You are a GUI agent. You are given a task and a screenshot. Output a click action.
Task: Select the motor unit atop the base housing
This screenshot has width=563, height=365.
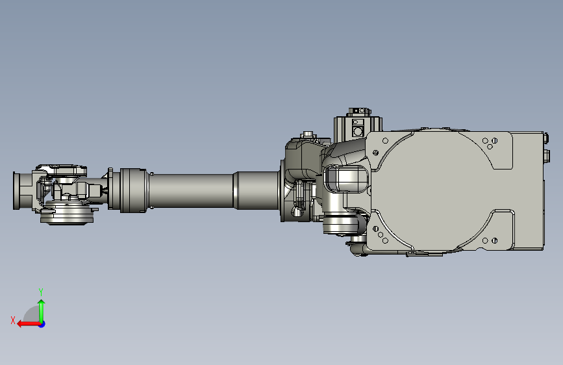tap(357, 124)
